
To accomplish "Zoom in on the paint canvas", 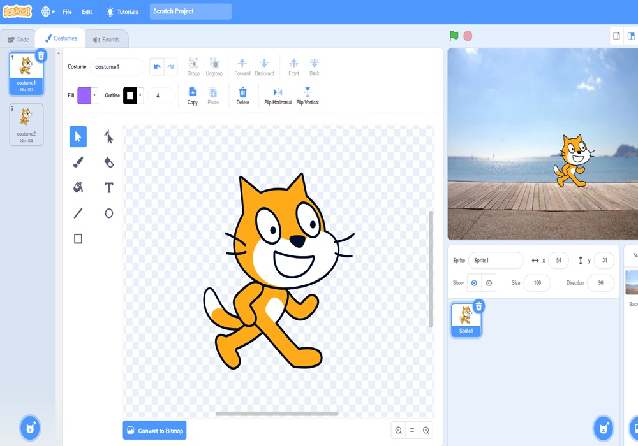I will tap(426, 430).
